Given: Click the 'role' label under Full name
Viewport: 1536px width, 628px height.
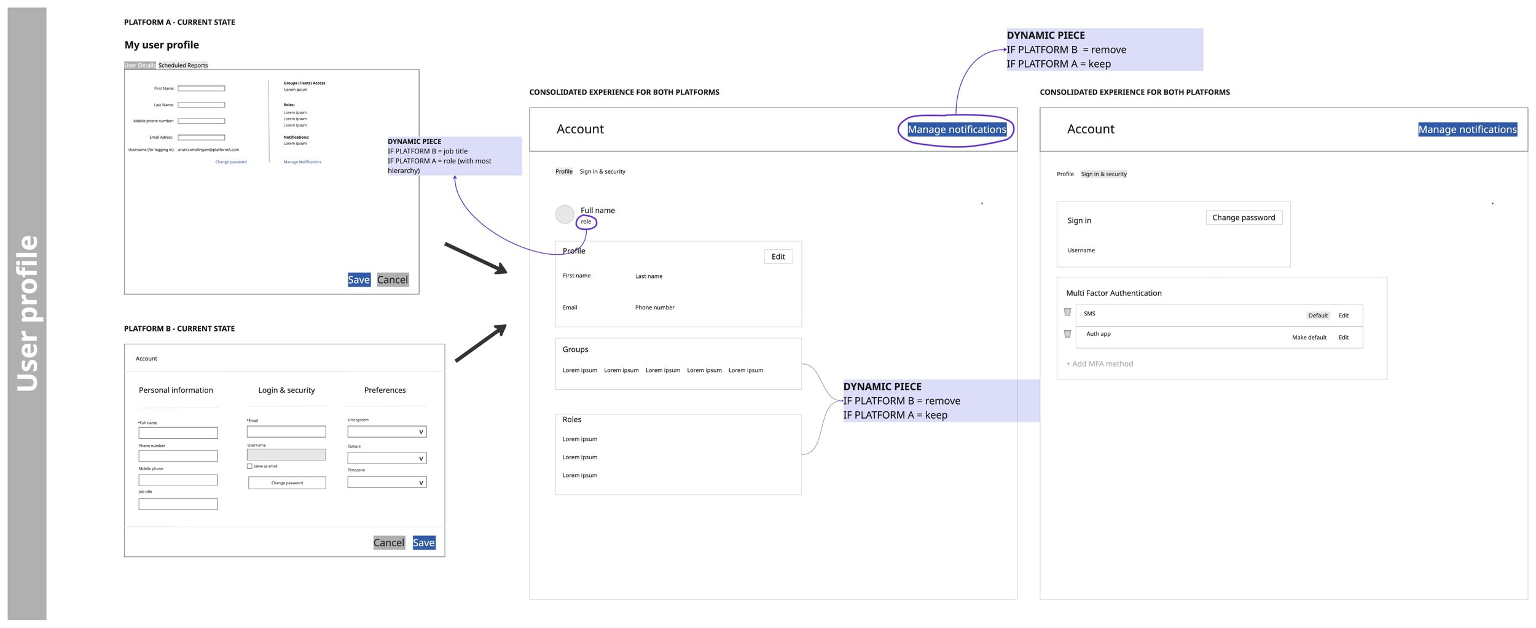Looking at the screenshot, I should tap(586, 222).
